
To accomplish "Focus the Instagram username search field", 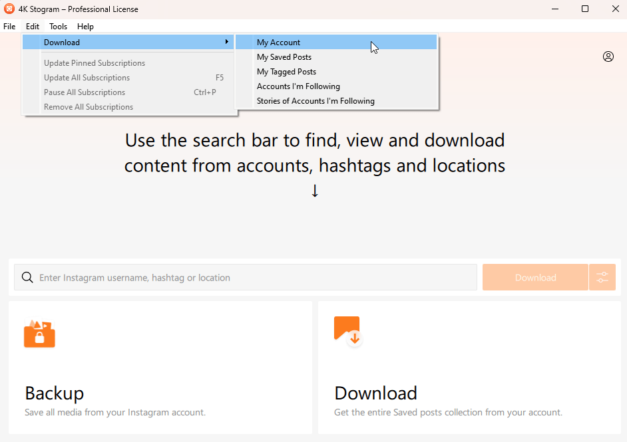I will [246, 277].
